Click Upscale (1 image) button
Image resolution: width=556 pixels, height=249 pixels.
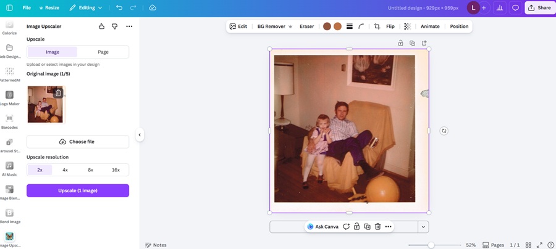pyautogui.click(x=78, y=190)
